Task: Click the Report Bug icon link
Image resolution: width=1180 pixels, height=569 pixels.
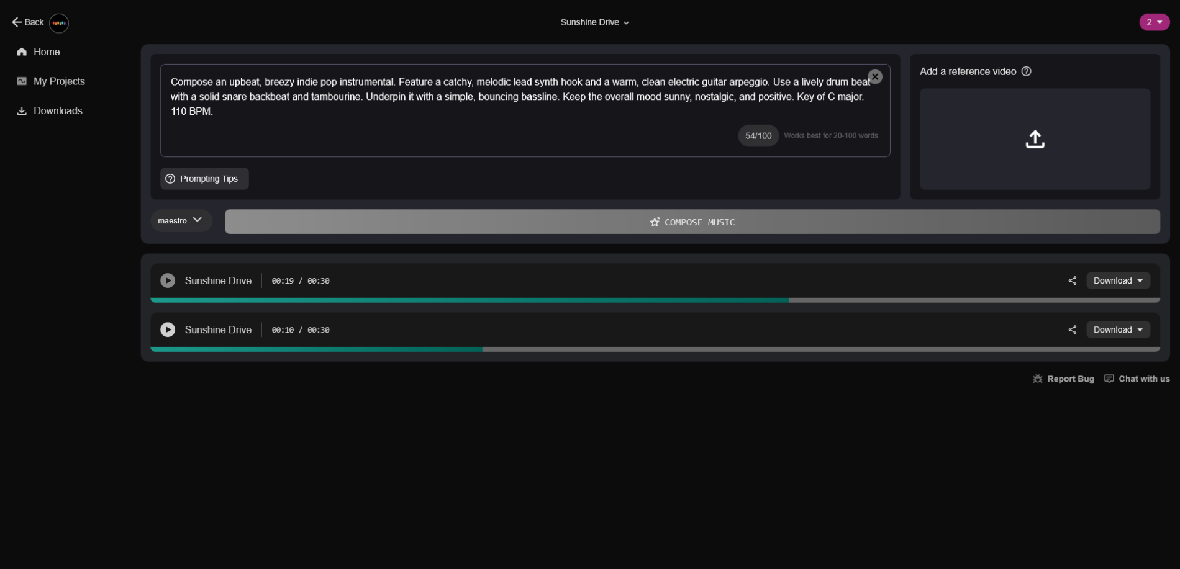Action: [x=1063, y=379]
